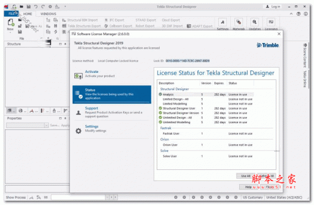Click the Updates ribbon icon
Screen dimensions: 314x205
(254, 22)
